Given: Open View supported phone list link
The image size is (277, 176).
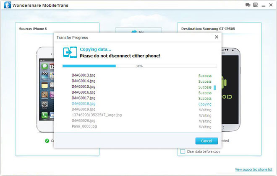Looking at the screenshot, I should point(253,169).
